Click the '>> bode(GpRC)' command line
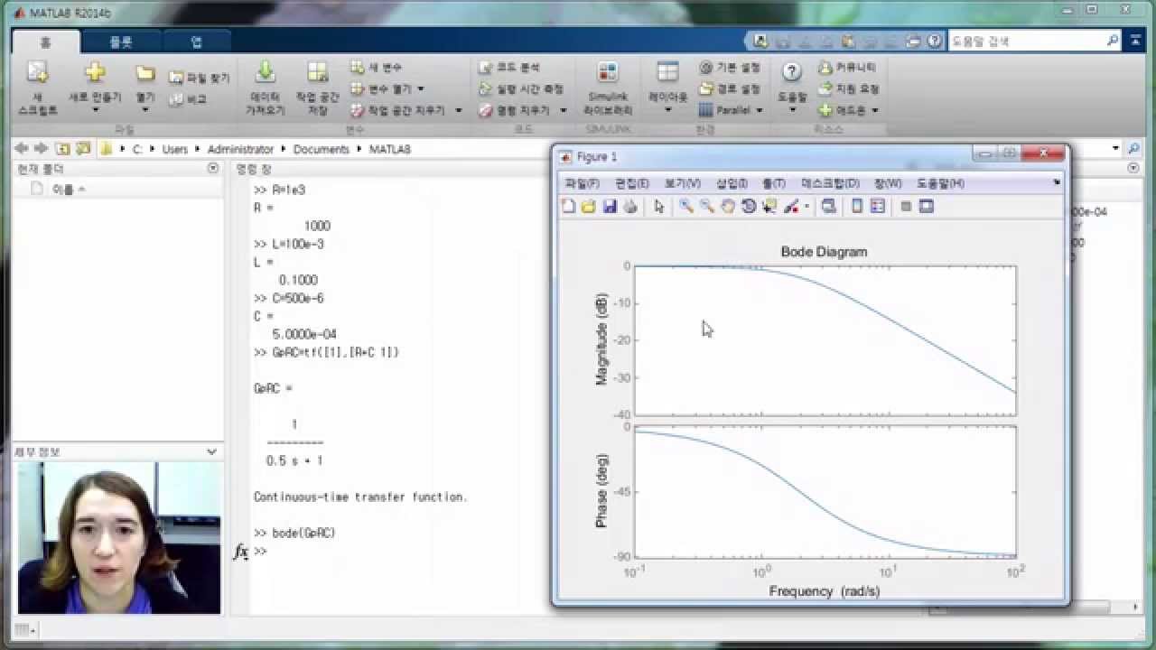Image resolution: width=1156 pixels, height=650 pixels. click(x=294, y=533)
